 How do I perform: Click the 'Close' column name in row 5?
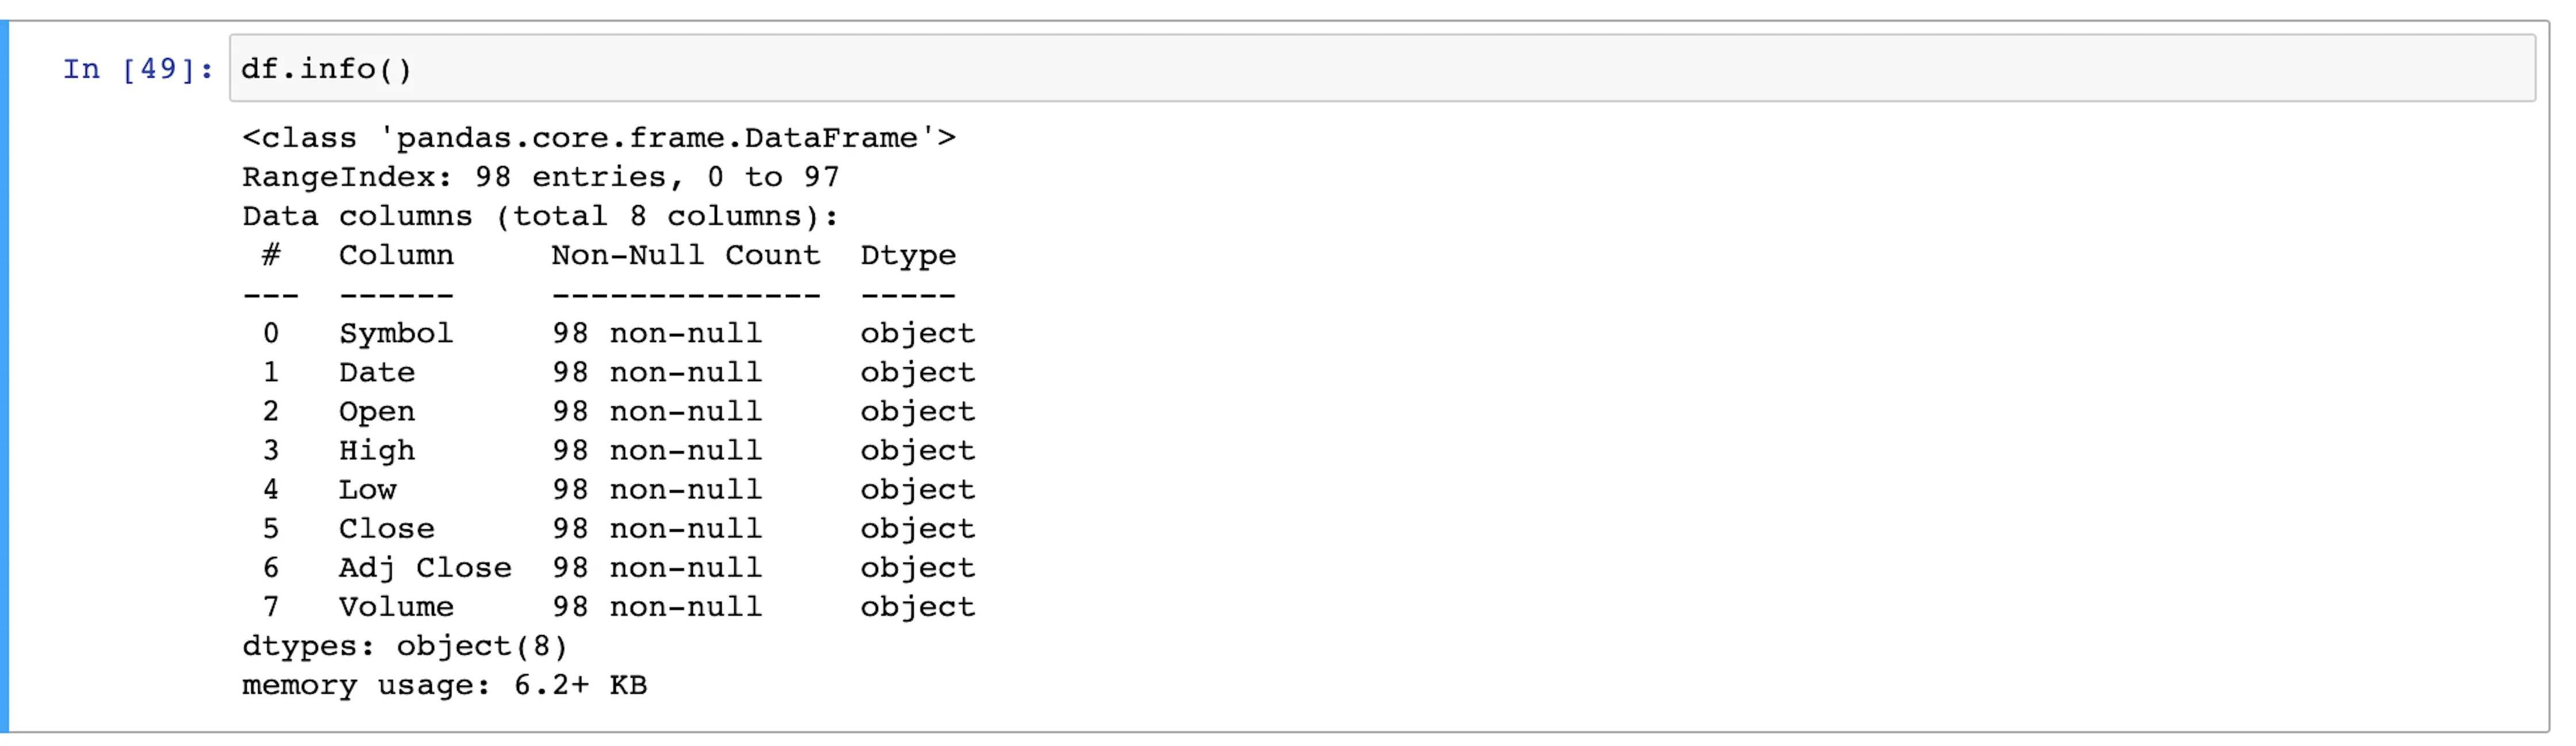tap(386, 528)
